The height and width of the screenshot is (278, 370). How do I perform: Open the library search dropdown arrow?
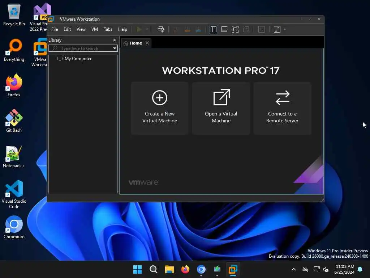(115, 49)
